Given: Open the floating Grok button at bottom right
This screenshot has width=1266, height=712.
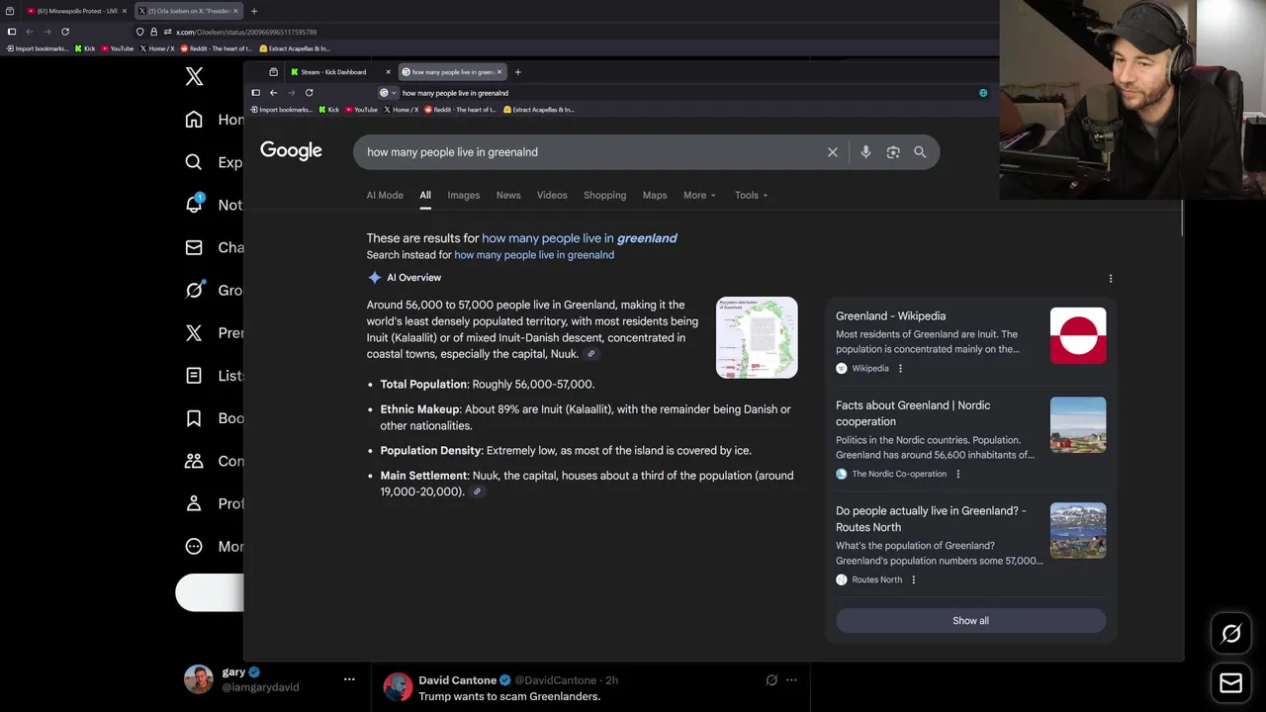Looking at the screenshot, I should 1231,634.
